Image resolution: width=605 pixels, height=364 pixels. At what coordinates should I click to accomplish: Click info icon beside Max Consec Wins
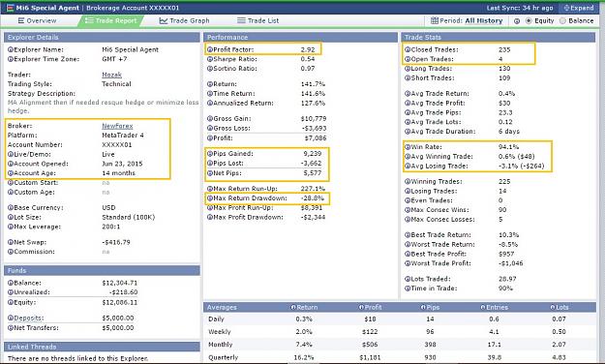click(x=408, y=210)
